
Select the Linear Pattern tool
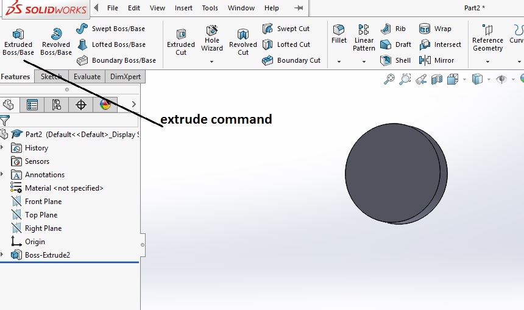[x=364, y=38]
